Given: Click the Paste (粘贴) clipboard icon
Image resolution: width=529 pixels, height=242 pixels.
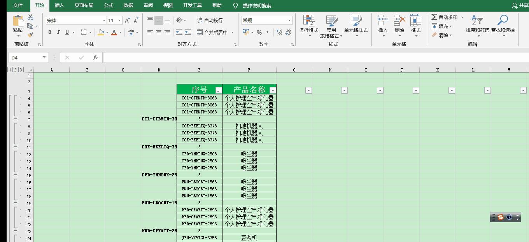Looking at the screenshot, I should [18, 21].
